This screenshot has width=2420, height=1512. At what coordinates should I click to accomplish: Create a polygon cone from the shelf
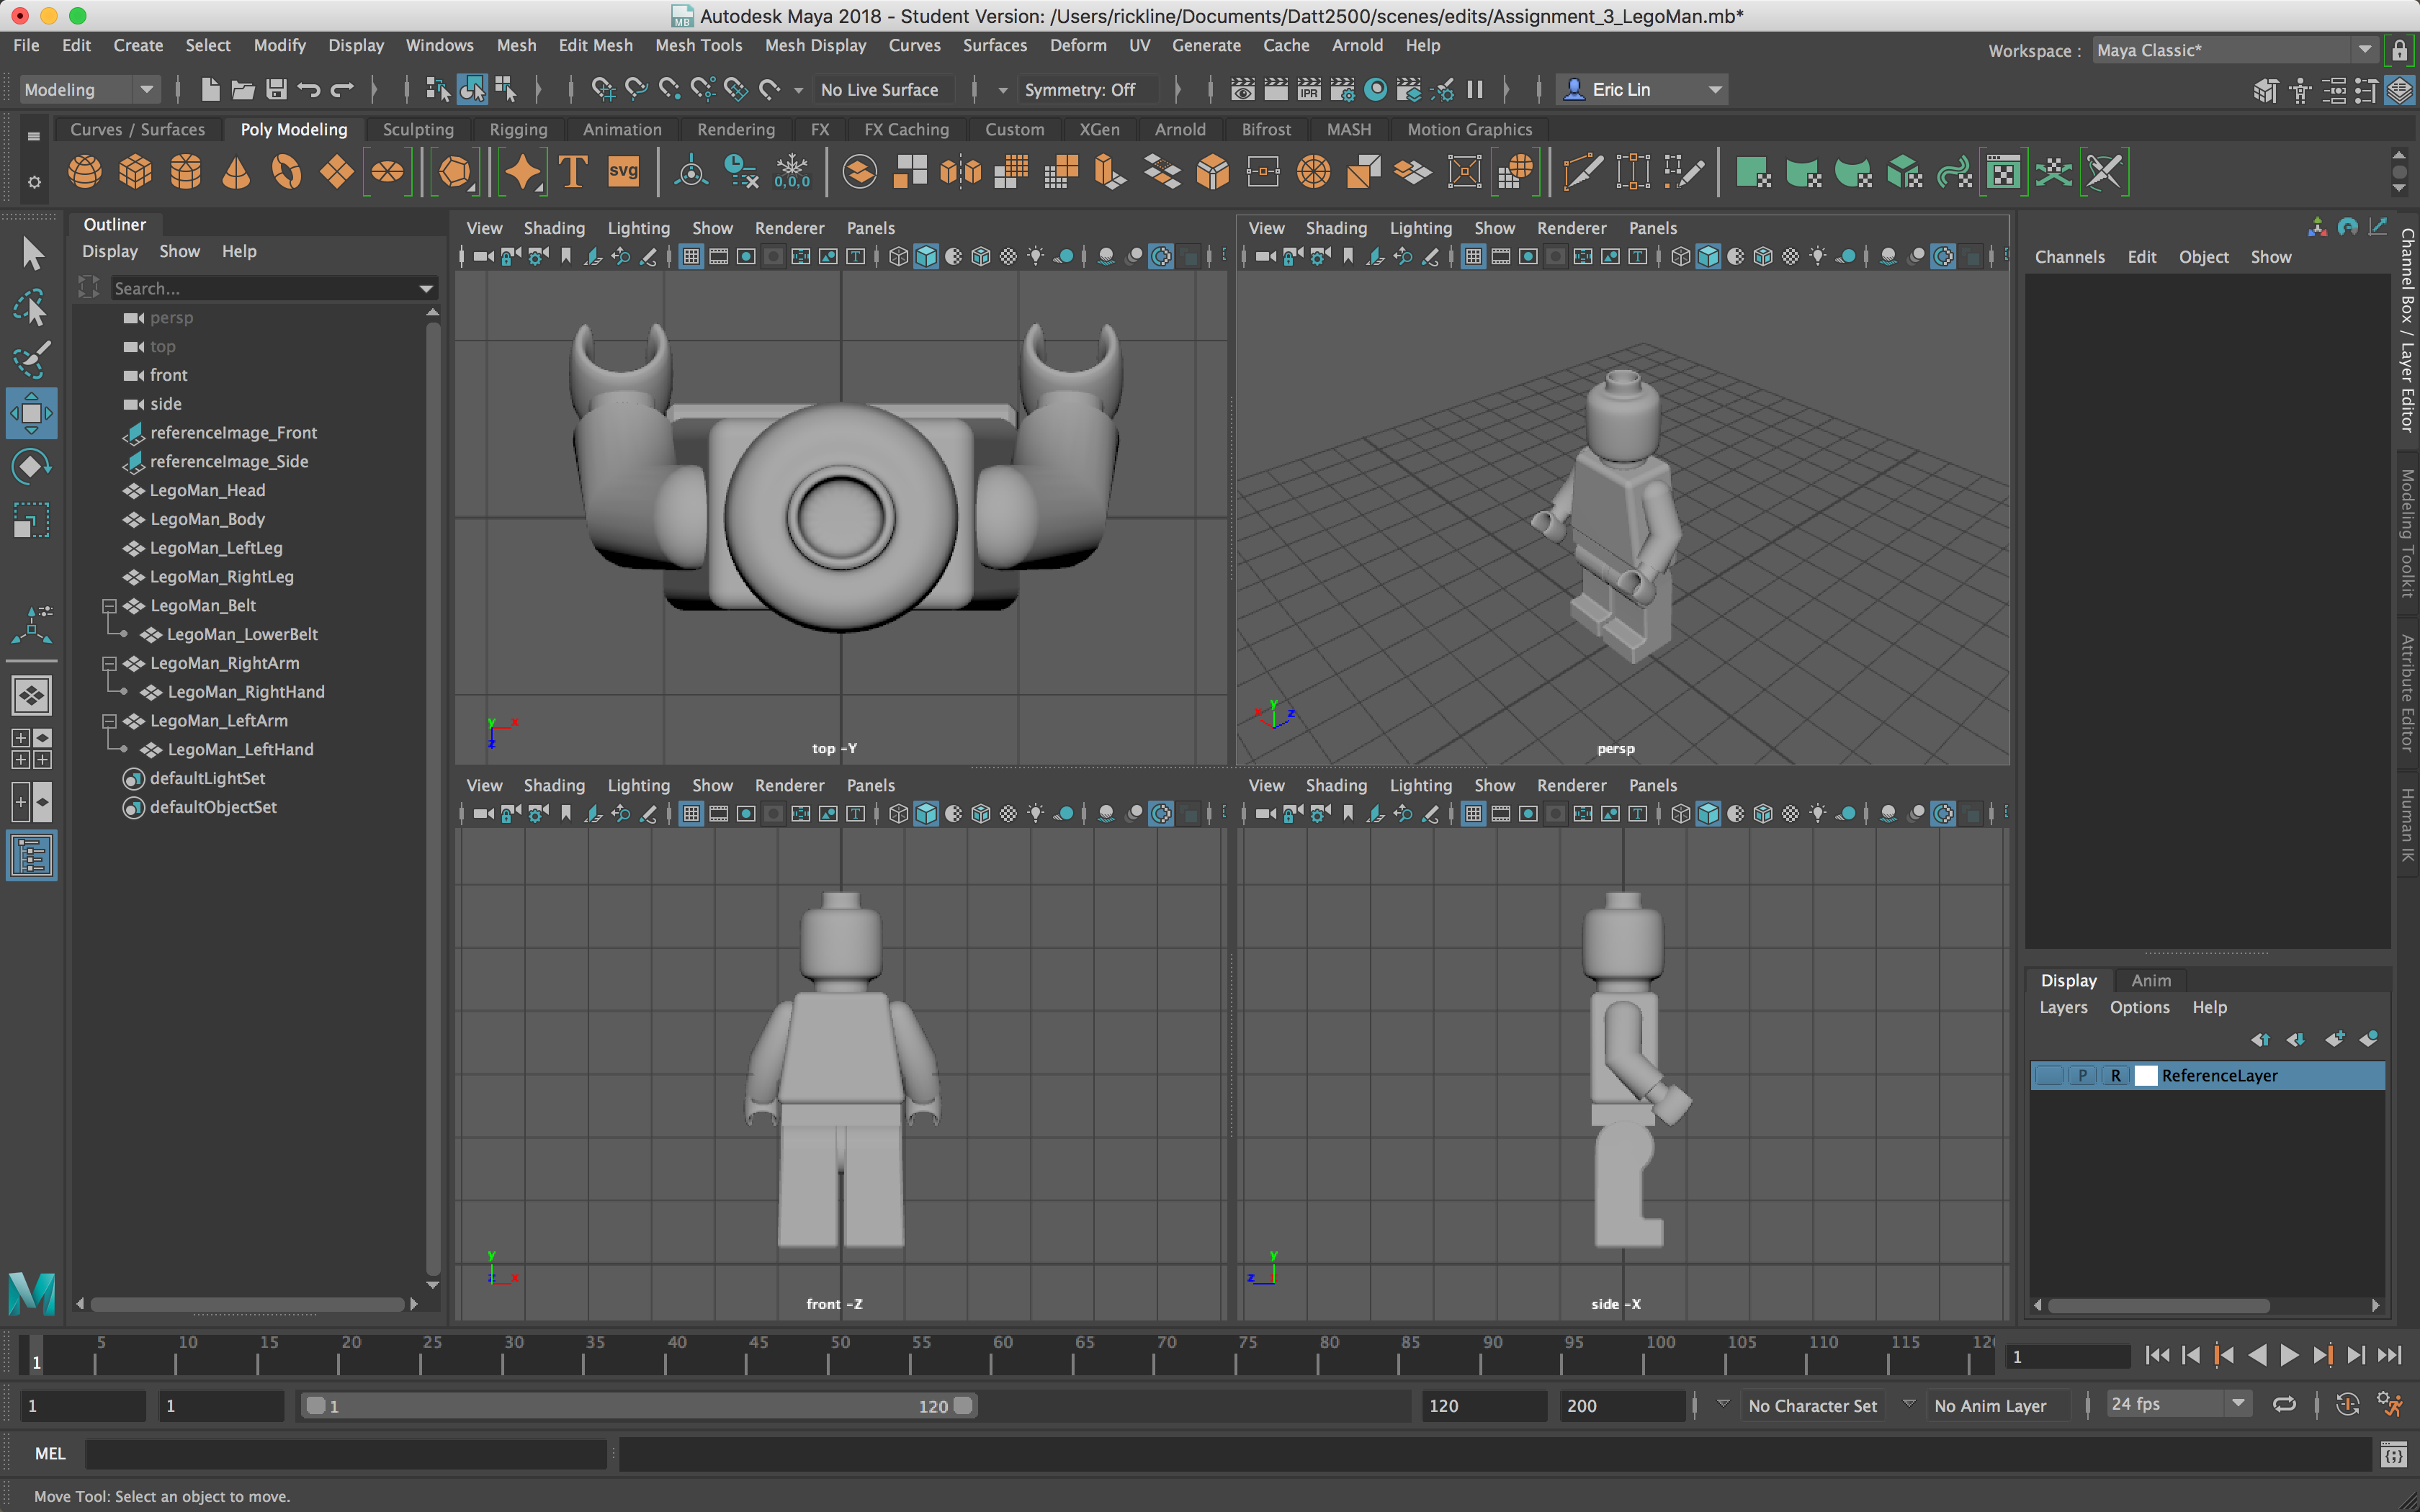click(x=236, y=172)
